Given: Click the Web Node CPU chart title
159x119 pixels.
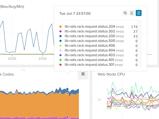Looking at the screenshot, I should (111, 74).
